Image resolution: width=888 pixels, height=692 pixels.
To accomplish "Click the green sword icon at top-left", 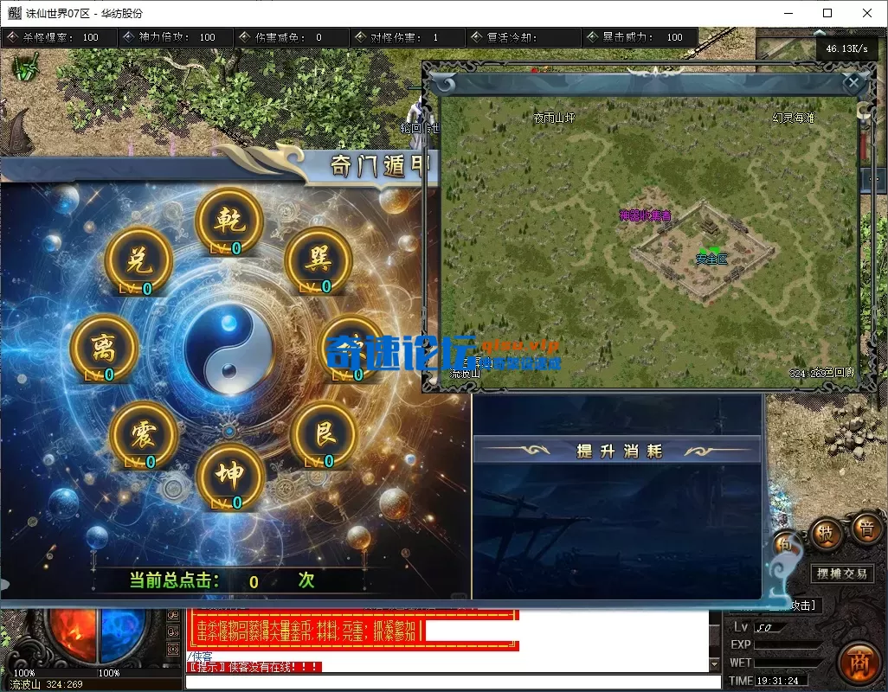I will [x=27, y=68].
